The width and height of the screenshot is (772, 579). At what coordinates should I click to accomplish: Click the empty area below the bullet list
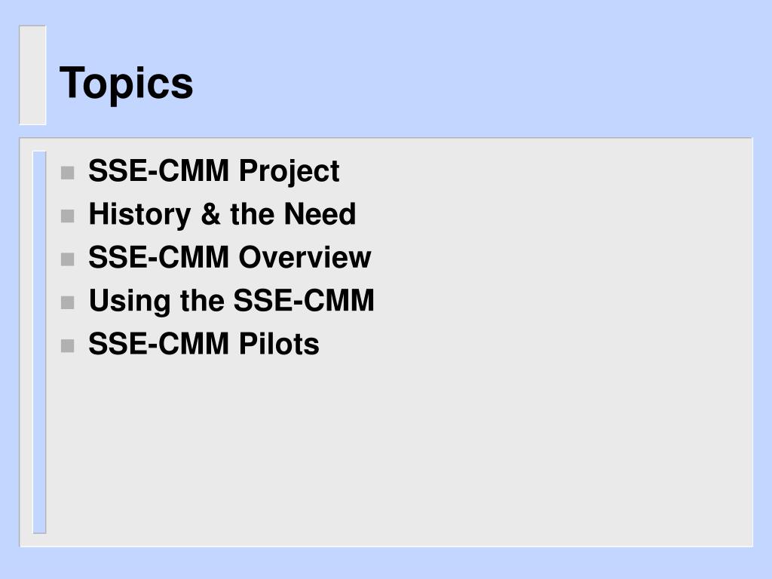(394, 448)
